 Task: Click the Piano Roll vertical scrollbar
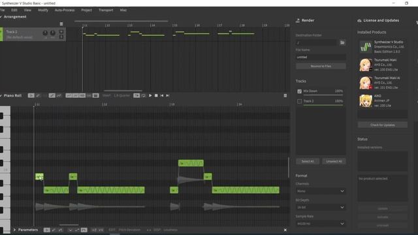pyautogui.click(x=289, y=168)
